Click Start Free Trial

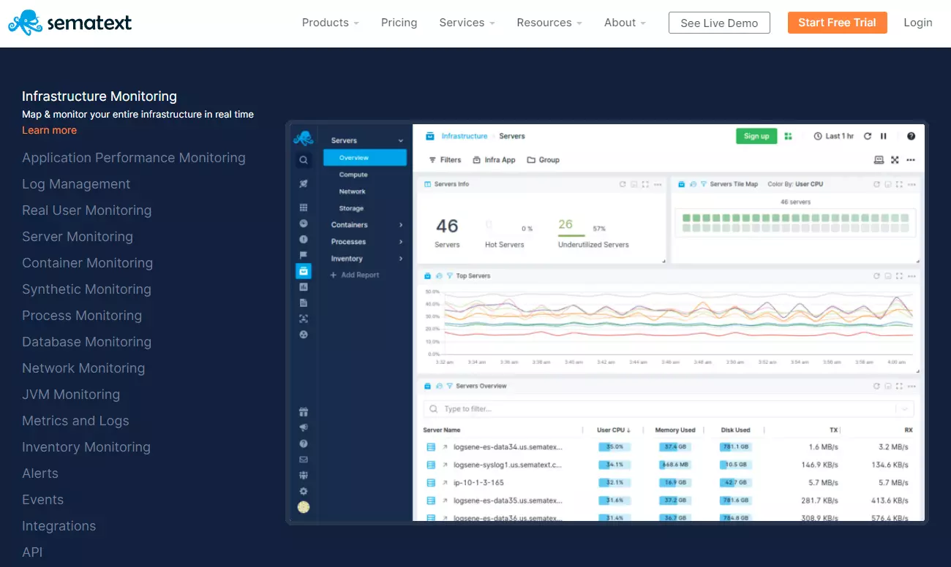coord(837,23)
